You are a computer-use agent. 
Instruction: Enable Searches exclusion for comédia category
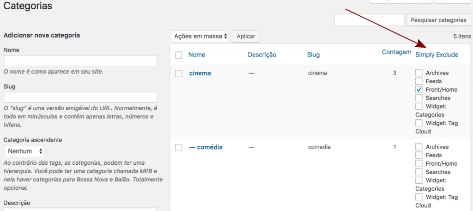point(419,172)
